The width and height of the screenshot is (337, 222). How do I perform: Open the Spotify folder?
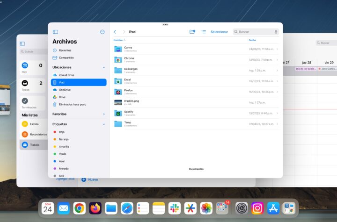[196, 113]
